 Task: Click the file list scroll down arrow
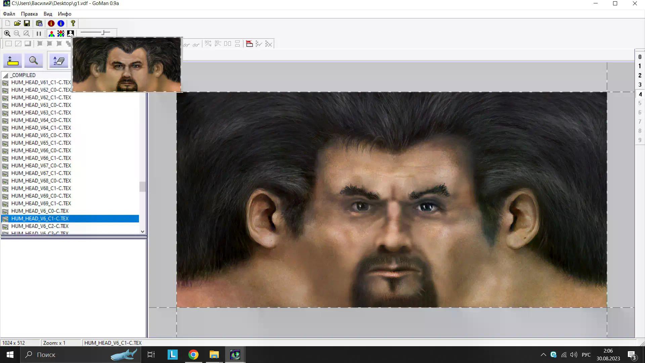coord(142,232)
